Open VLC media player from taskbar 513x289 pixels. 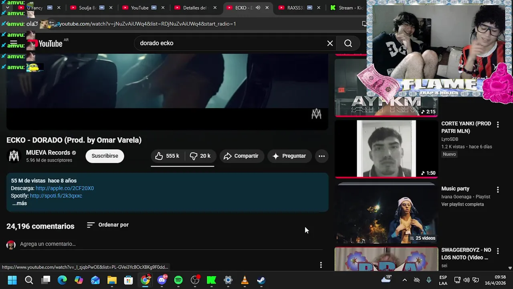(244, 280)
